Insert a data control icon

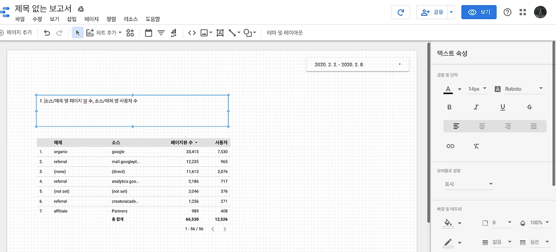pos(174,33)
